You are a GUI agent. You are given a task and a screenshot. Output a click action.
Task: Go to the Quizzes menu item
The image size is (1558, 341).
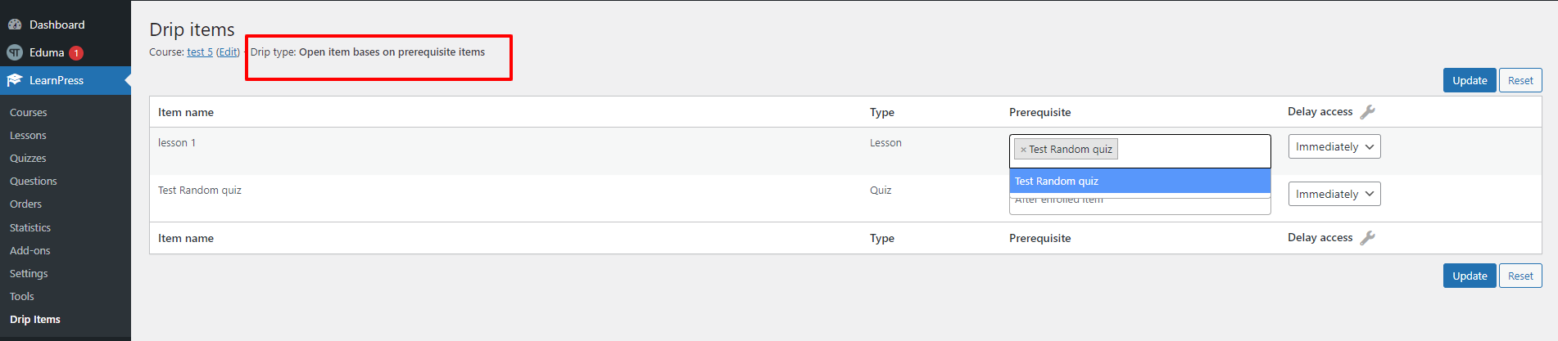[28, 158]
